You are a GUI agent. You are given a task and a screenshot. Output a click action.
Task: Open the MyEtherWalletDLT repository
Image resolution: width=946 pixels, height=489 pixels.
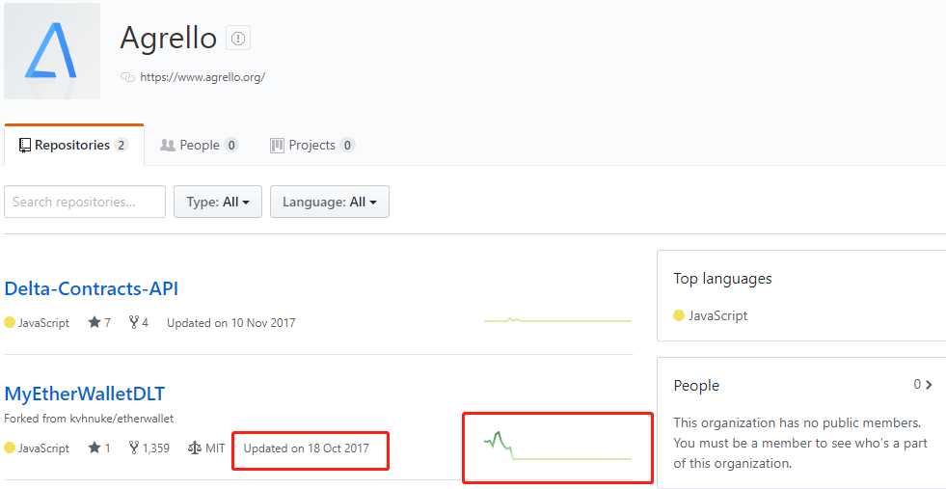85,394
